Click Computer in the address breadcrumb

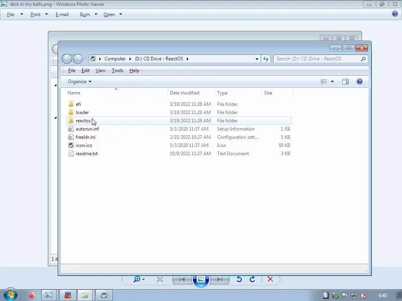115,59
